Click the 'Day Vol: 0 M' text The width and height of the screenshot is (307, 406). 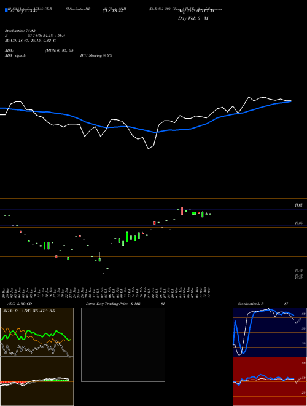[x=193, y=18]
